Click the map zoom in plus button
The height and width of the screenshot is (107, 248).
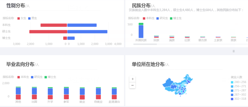(132, 79)
